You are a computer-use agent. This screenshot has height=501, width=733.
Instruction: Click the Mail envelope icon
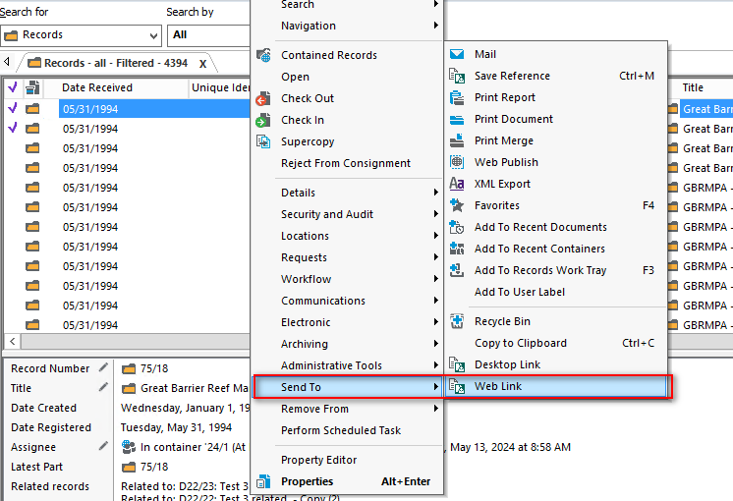point(457,54)
